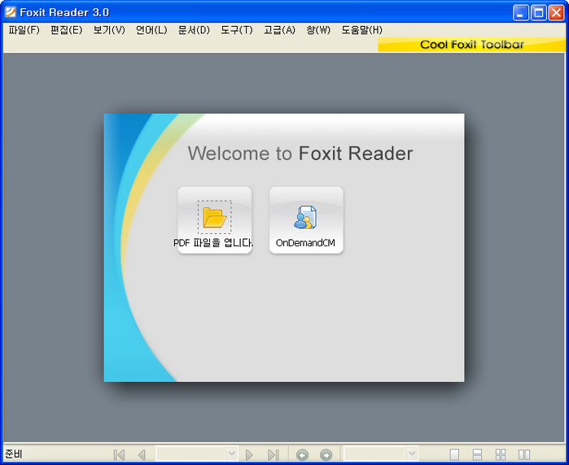
Task: Minimize the Foxit Reader window
Action: point(521,13)
